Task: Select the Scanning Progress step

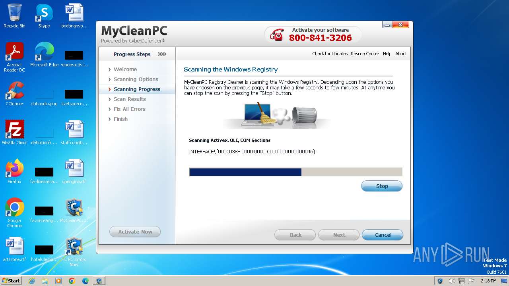Action: pyautogui.click(x=137, y=89)
